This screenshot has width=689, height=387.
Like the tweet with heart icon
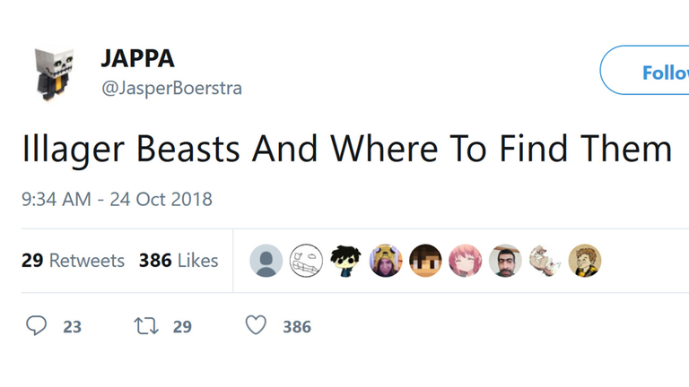[257, 326]
